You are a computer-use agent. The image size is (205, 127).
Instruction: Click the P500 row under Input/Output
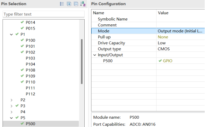tap(148, 61)
